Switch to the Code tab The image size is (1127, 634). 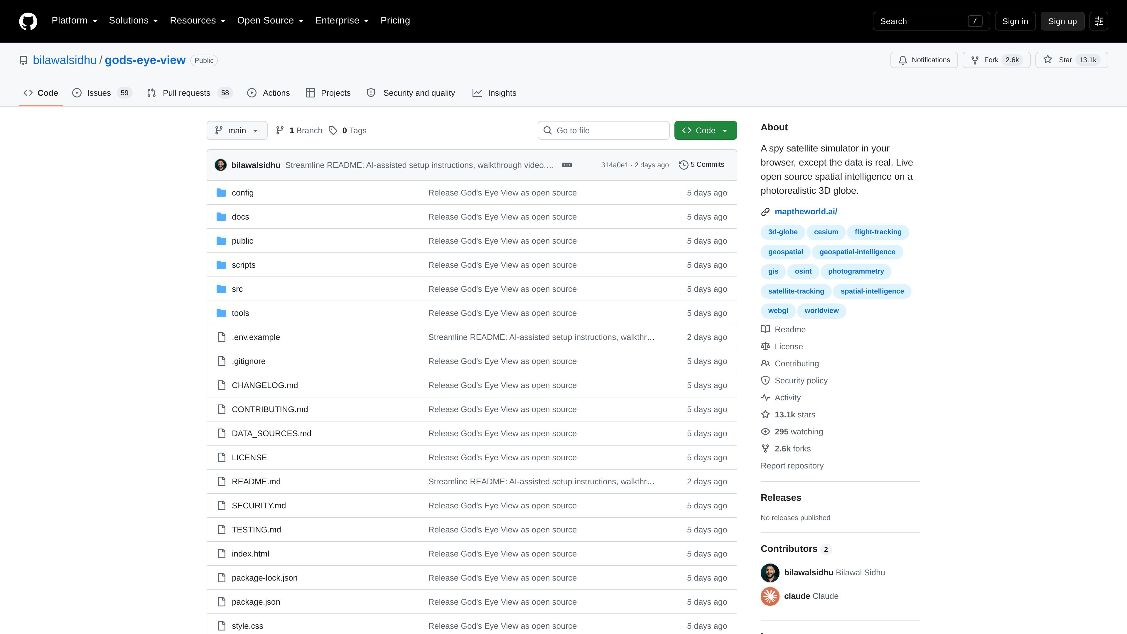41,93
